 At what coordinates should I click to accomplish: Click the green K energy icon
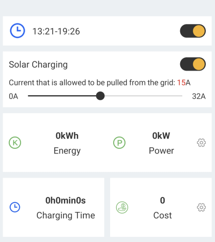15,143
